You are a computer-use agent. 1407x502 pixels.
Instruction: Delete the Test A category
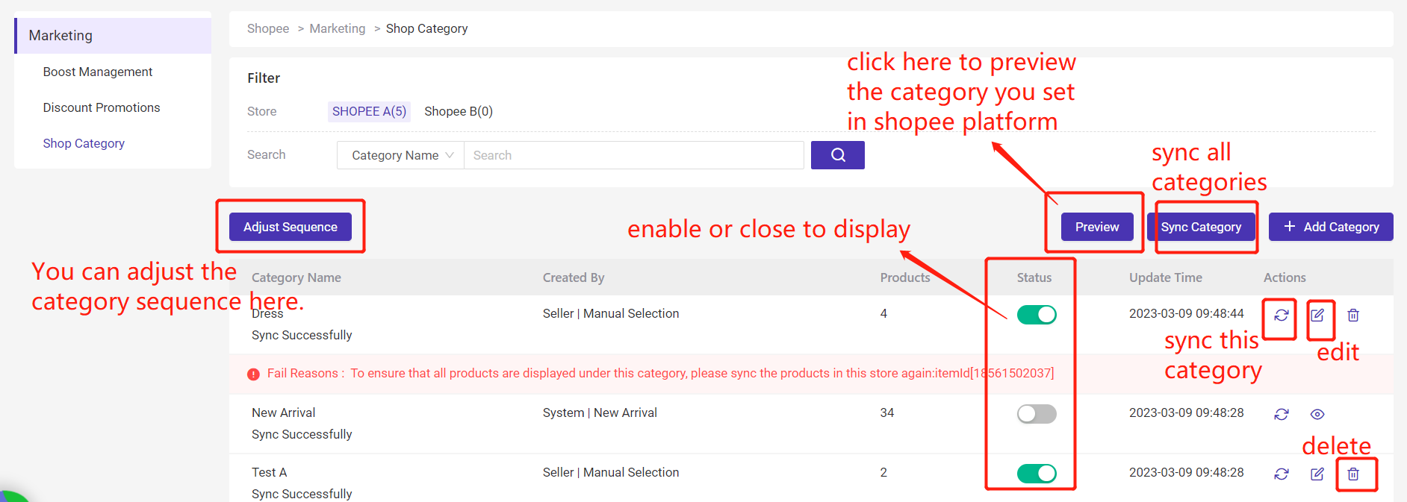pyautogui.click(x=1352, y=474)
